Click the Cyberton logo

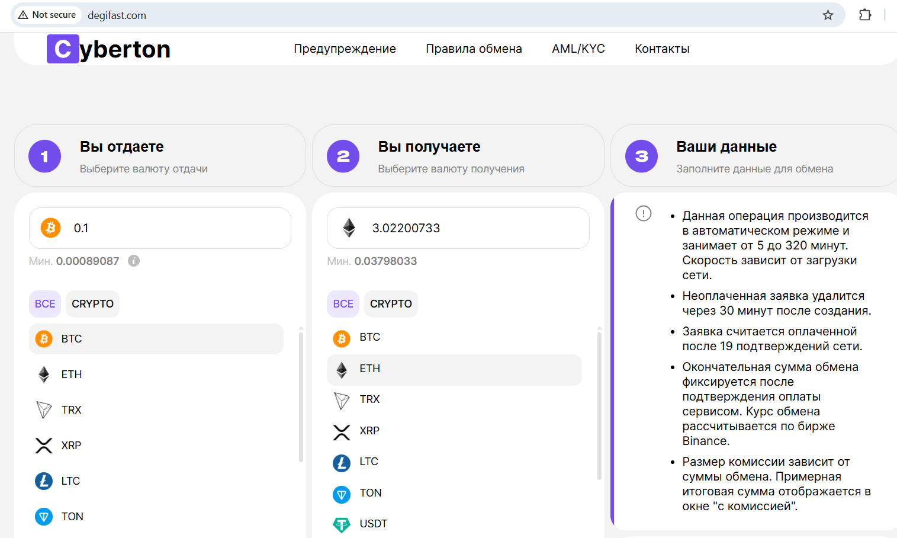tap(109, 49)
